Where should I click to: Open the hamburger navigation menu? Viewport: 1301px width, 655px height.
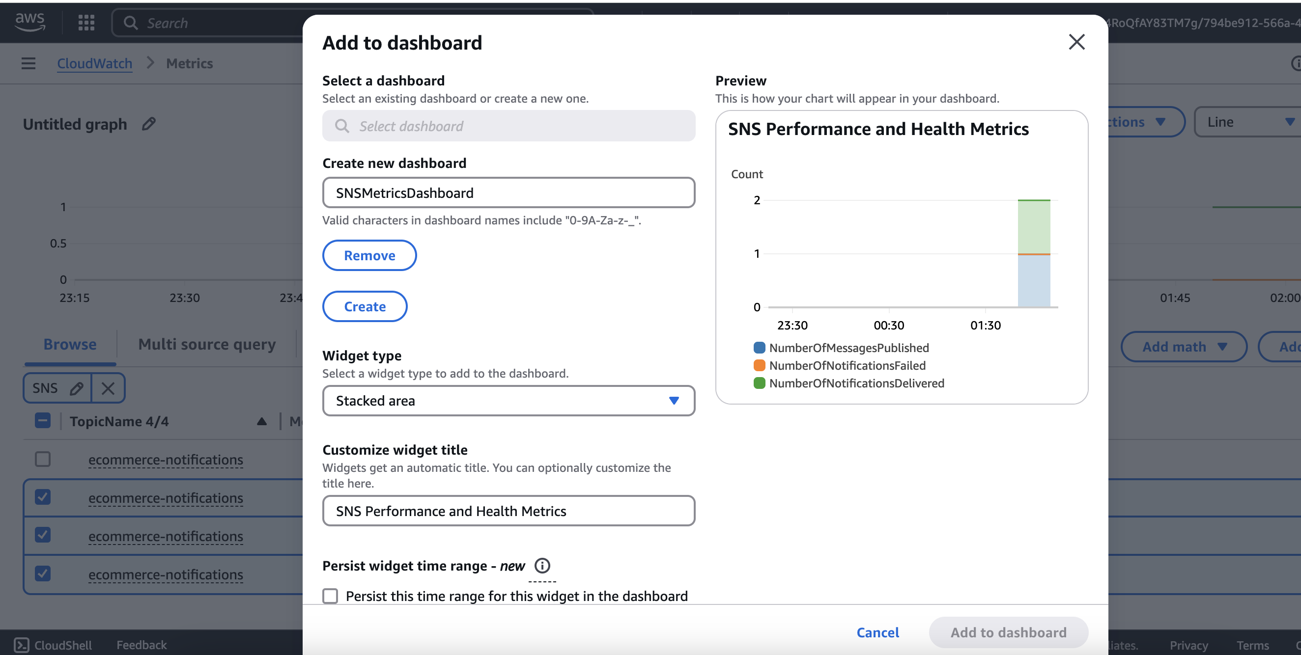tap(28, 63)
